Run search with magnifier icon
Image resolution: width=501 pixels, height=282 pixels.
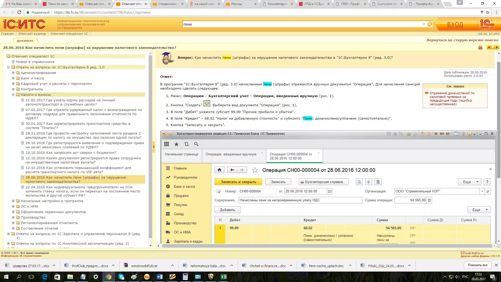(x=430, y=24)
